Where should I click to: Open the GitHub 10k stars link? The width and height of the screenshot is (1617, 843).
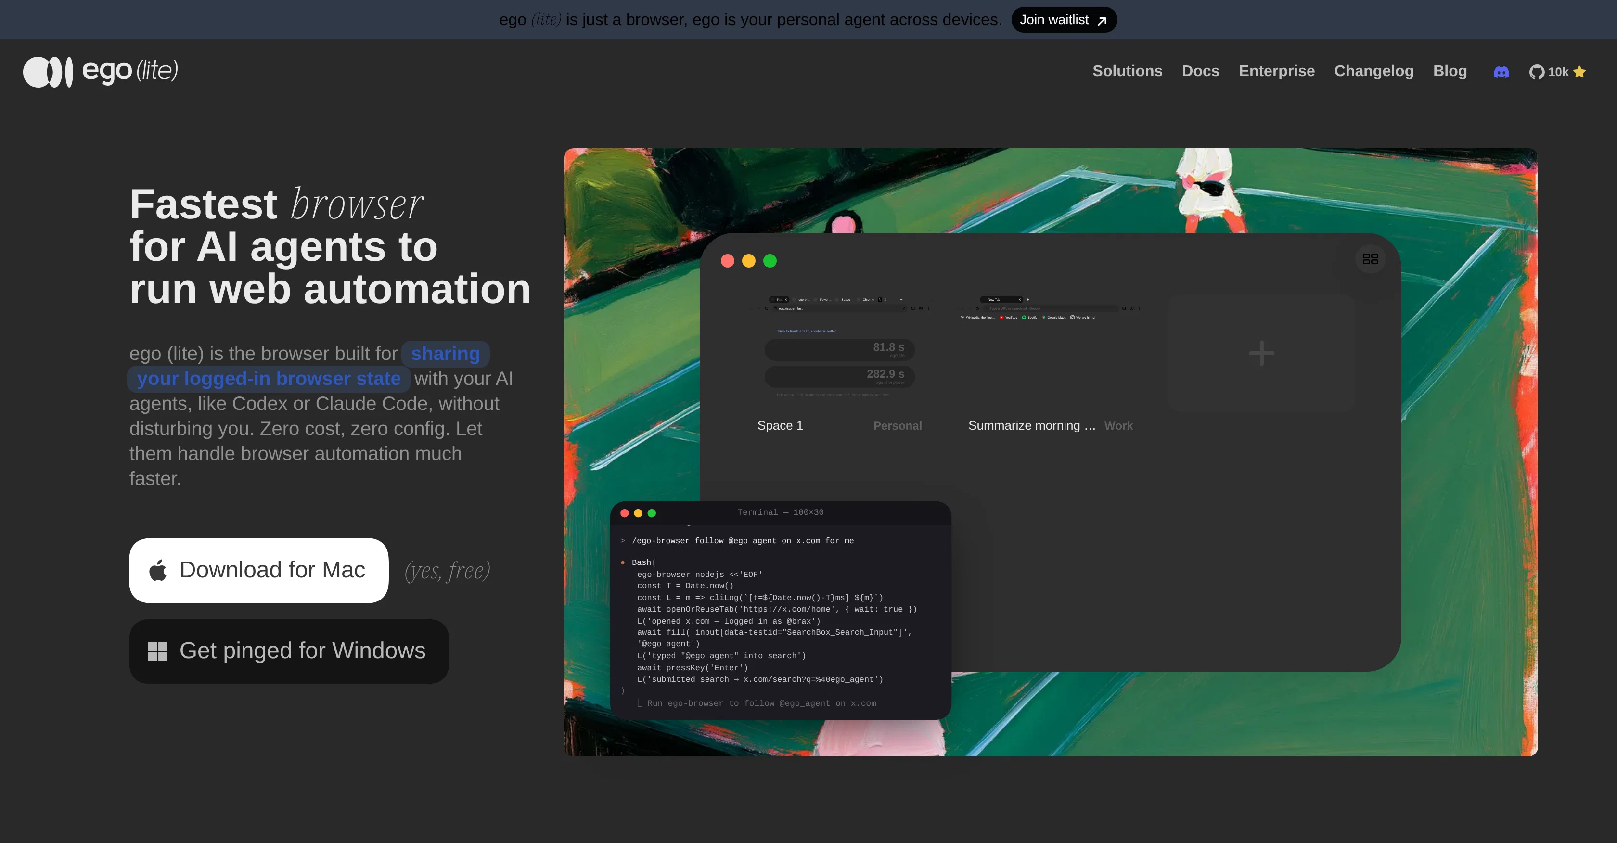tap(1557, 72)
